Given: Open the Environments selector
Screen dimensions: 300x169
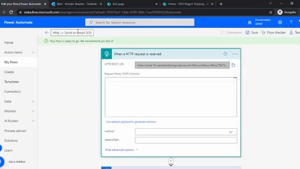Looking at the screenshot, I should point(262,22).
